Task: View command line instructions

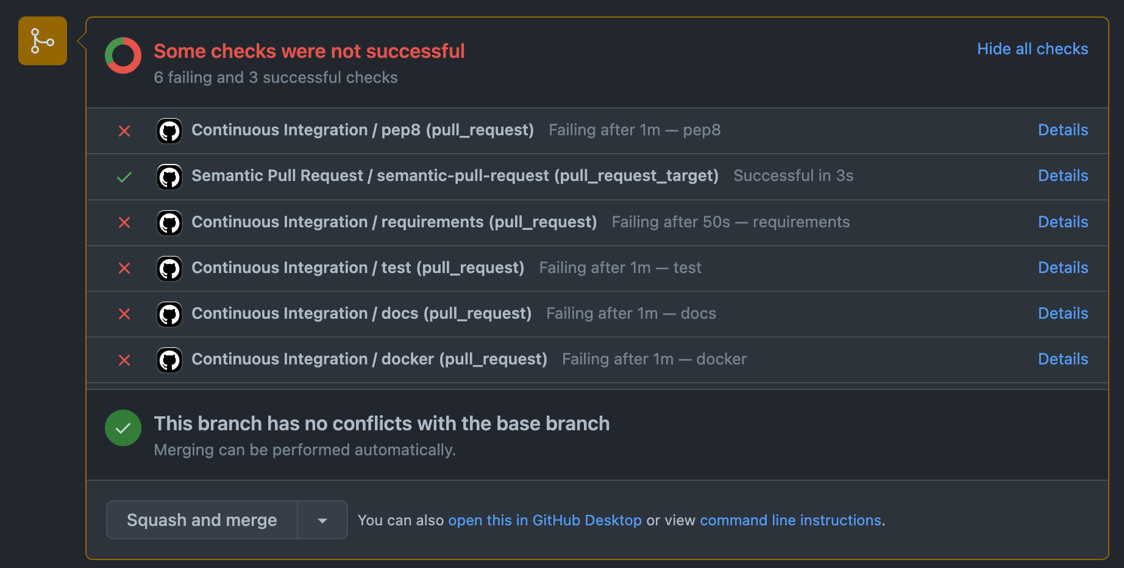Action: [x=791, y=520]
